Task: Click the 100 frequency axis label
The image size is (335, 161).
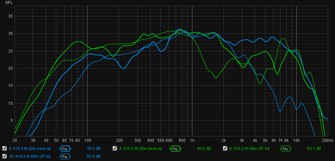Action: pos(88,140)
